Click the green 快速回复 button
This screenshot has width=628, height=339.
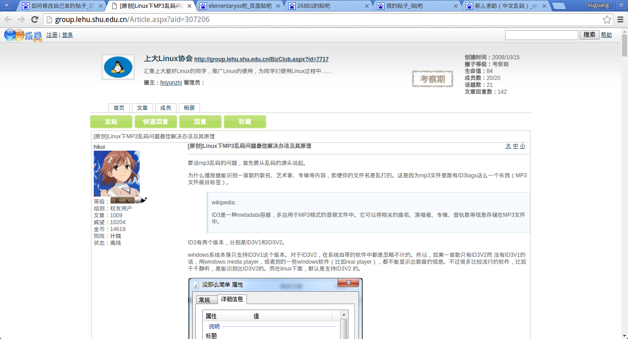tap(156, 122)
